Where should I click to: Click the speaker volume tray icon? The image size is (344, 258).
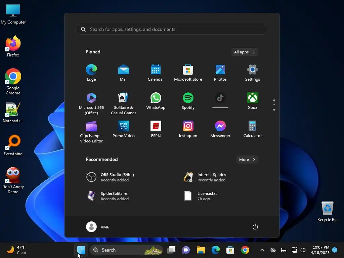click(303, 250)
